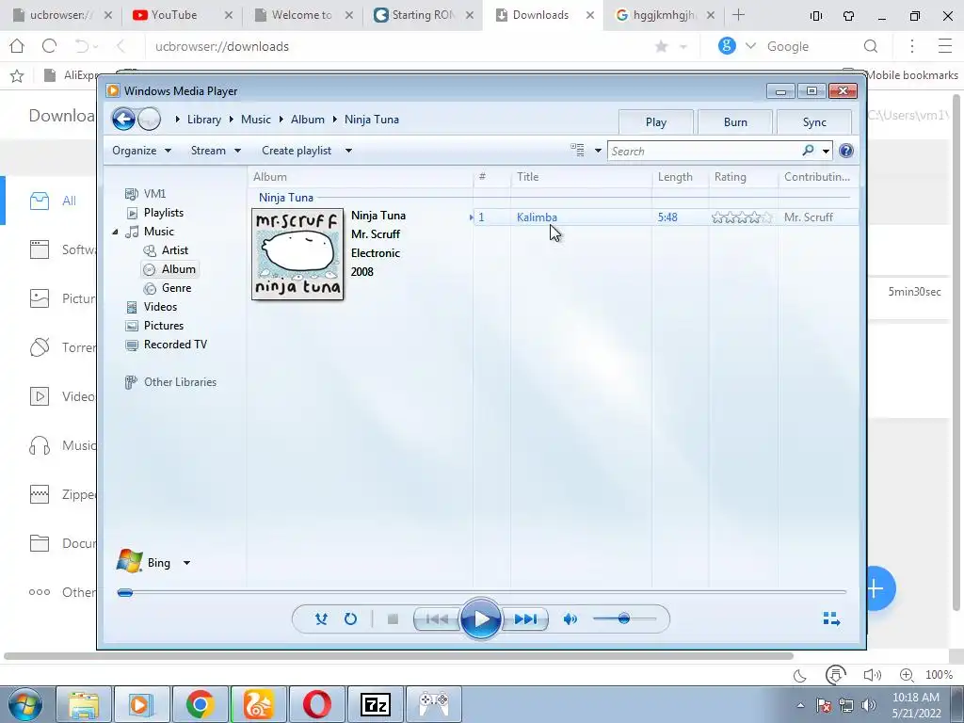Screen dimensions: 964x723
Task: Open Chrome from the taskbar
Action: [200, 704]
